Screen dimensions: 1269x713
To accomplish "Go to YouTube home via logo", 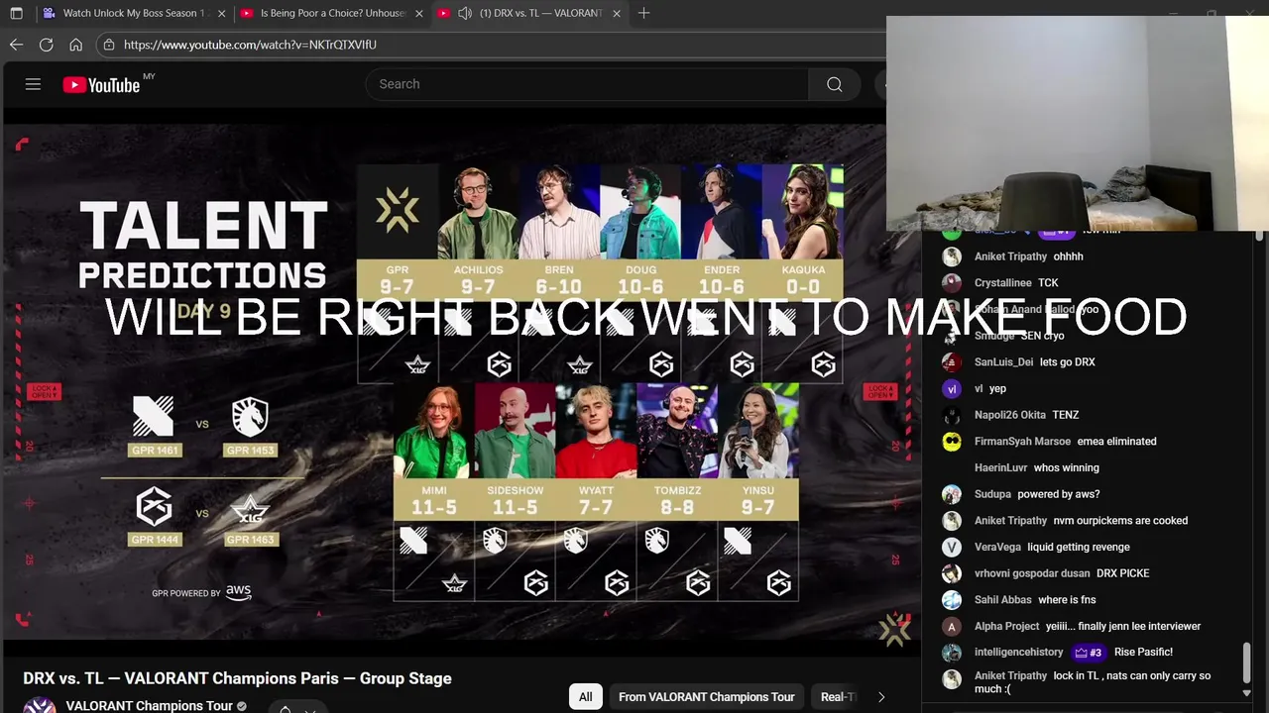I will tap(101, 85).
